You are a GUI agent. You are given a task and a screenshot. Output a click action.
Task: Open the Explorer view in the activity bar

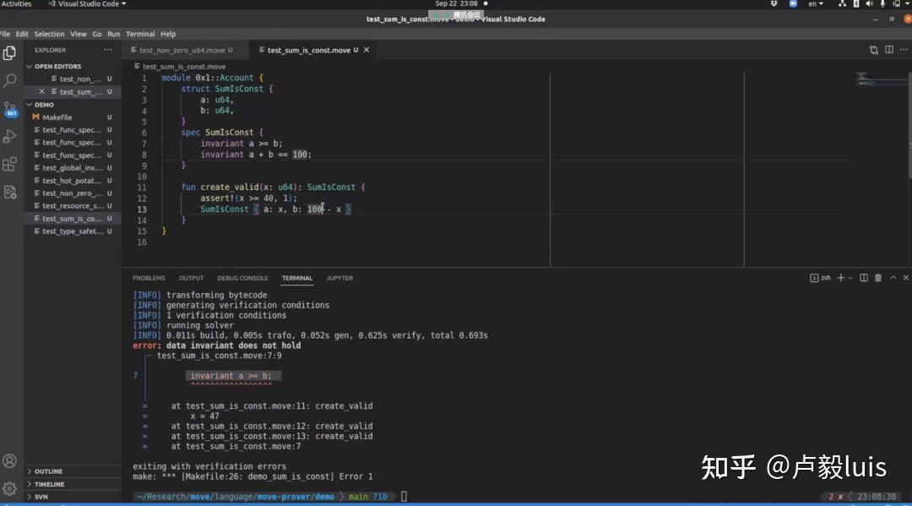click(9, 53)
